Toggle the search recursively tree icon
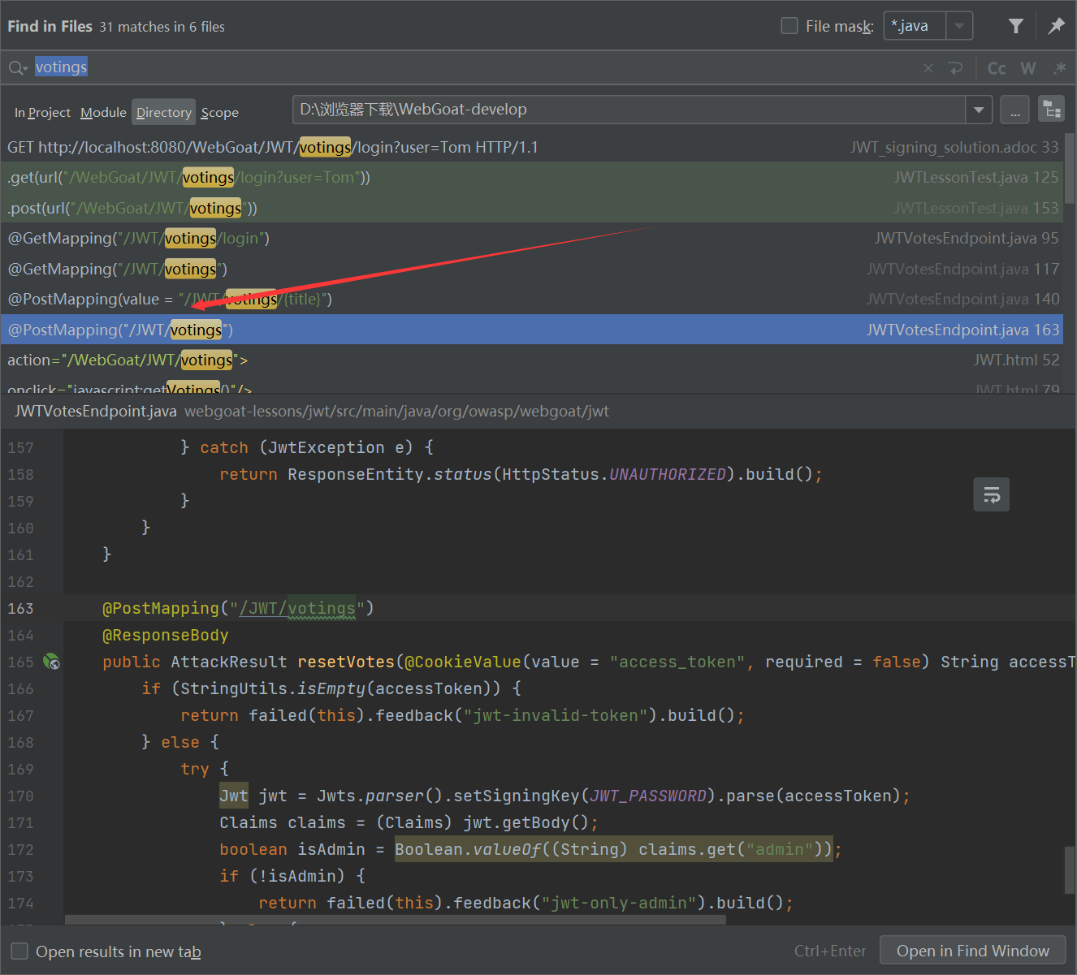The width and height of the screenshot is (1077, 975). (x=1052, y=110)
